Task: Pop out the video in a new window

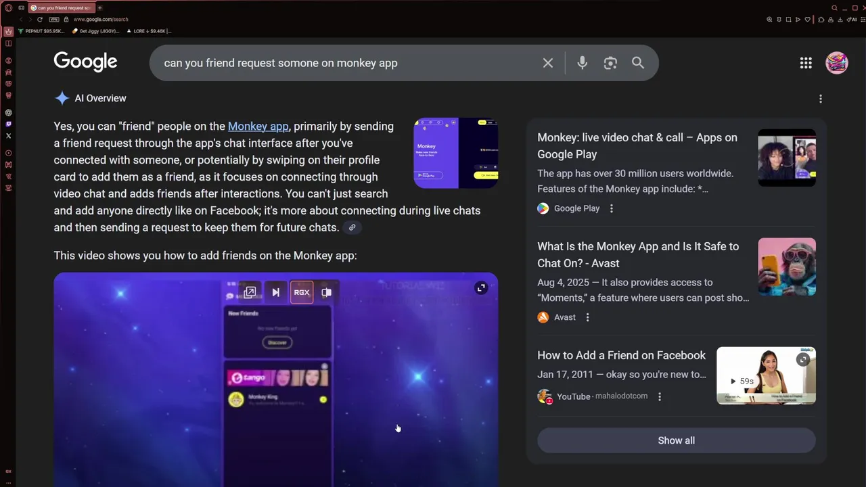Action: pyautogui.click(x=250, y=292)
